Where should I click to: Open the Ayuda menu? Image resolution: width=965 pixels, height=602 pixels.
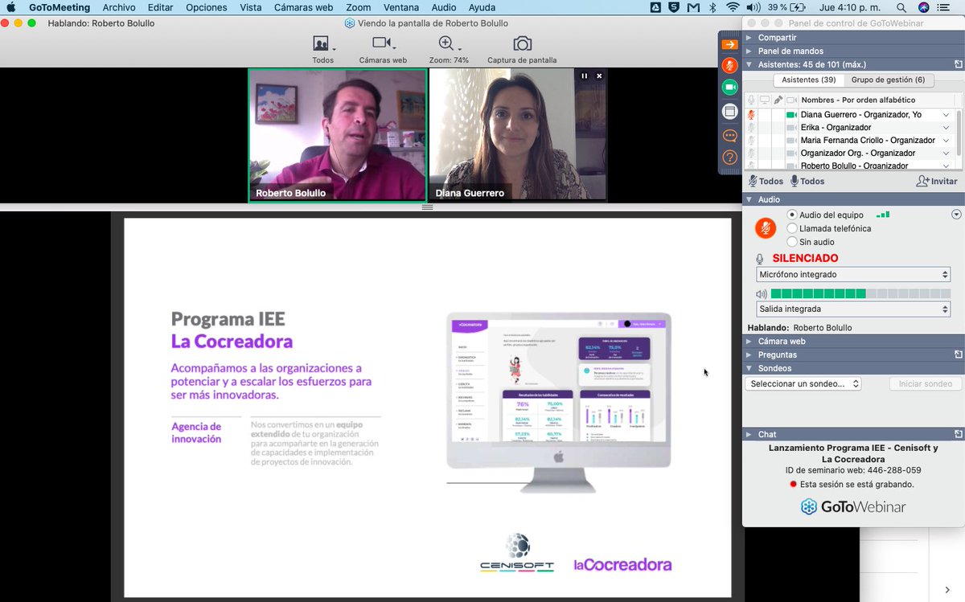pyautogui.click(x=482, y=7)
